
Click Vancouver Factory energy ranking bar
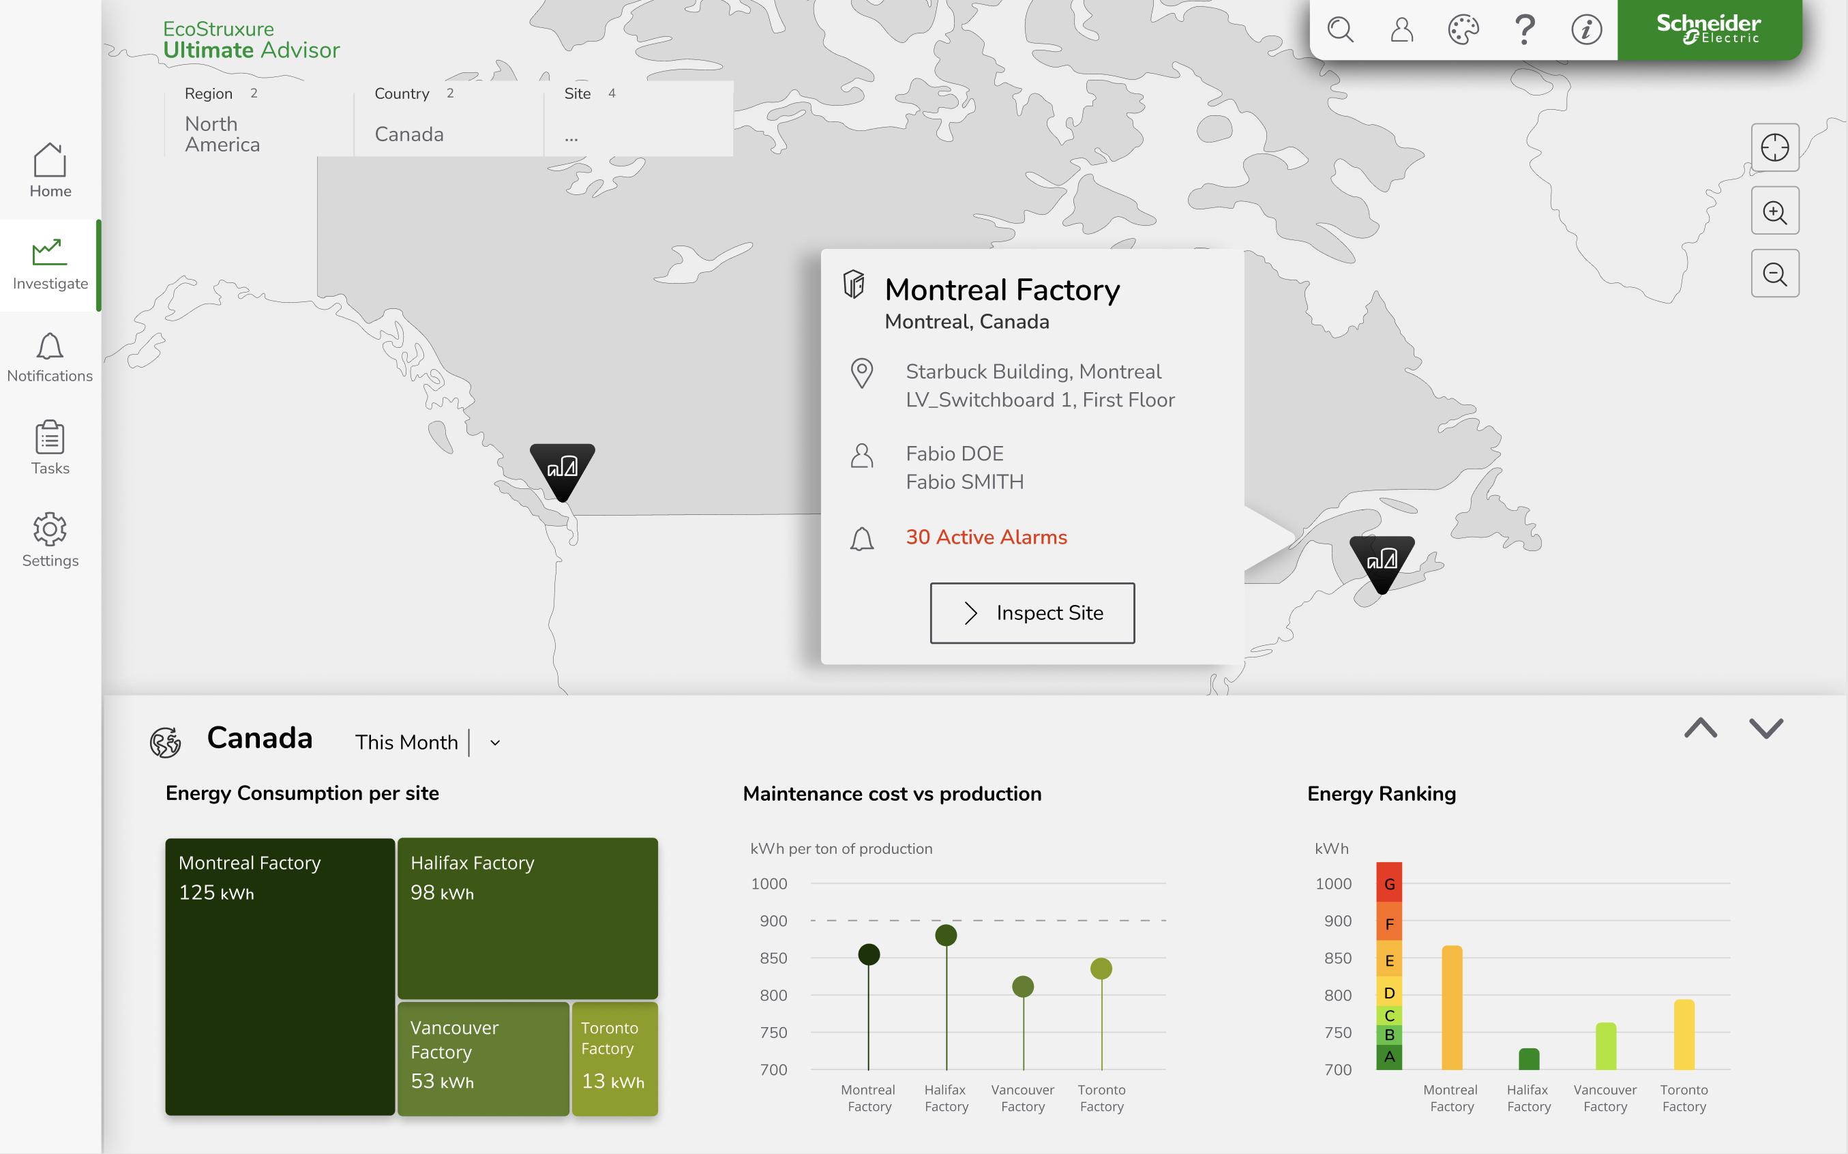1606,1046
